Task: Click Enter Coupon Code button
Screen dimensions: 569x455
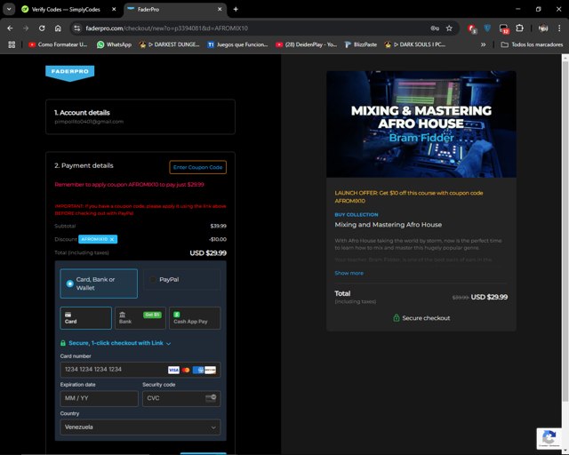Action: (197, 167)
